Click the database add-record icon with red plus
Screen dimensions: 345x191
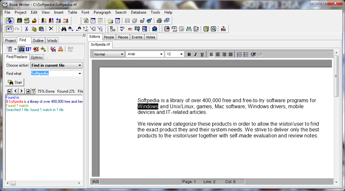click(x=167, y=29)
